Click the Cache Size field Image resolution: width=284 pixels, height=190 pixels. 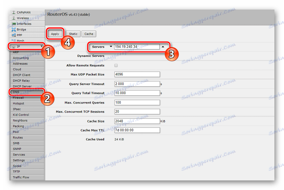coord(137,121)
